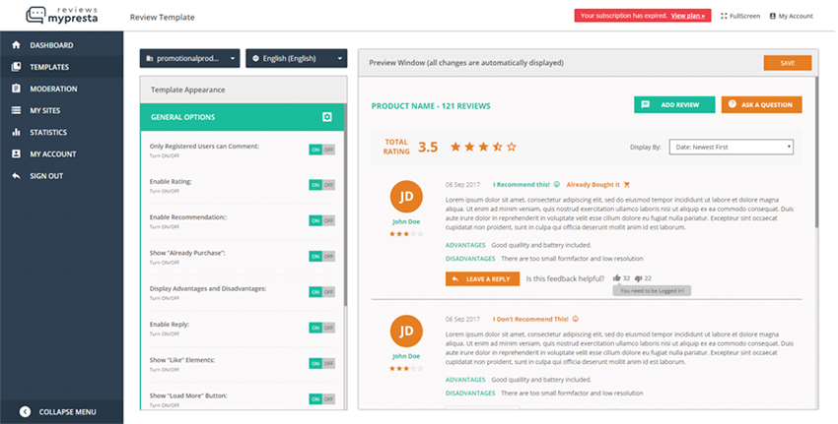Image resolution: width=838 pixels, height=424 pixels.
Task: Click the Moderation clipboard icon
Action: tap(16, 89)
